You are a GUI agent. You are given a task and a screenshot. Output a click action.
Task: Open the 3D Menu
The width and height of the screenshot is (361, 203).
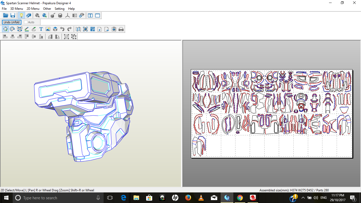tap(17, 9)
